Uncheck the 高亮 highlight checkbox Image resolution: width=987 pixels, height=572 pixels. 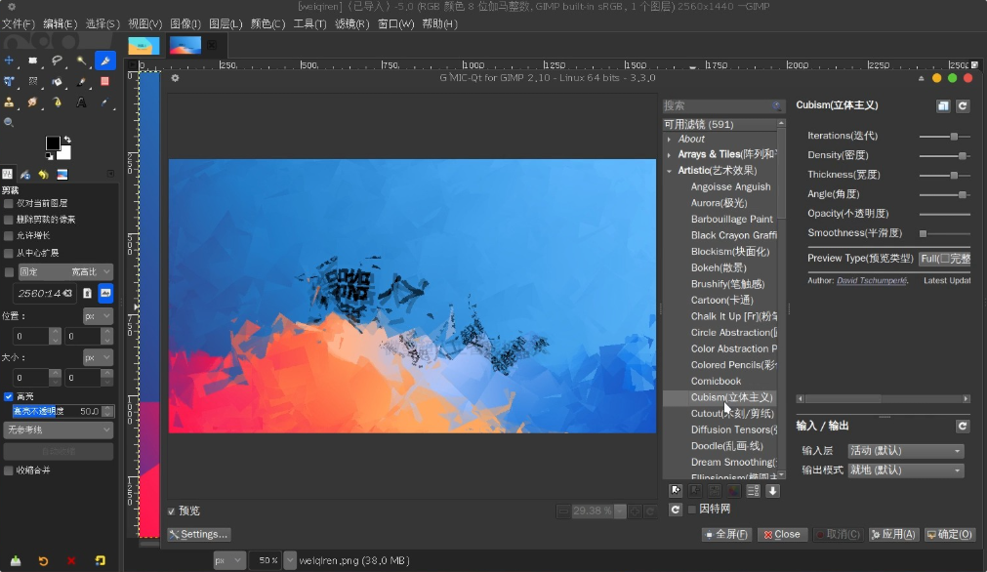click(8, 396)
